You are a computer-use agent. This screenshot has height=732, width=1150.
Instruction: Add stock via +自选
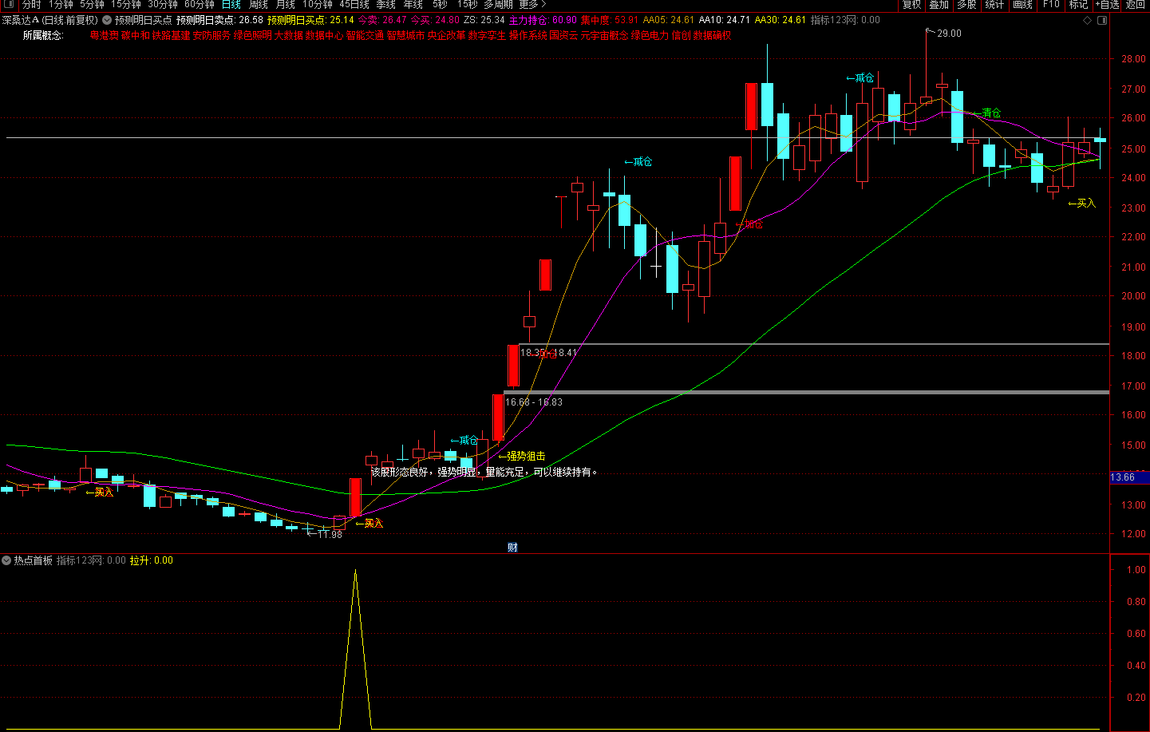click(x=1107, y=5)
